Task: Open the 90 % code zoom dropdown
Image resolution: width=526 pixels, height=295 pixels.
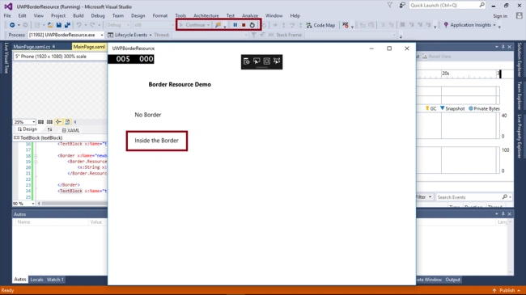Action: click(x=32, y=204)
